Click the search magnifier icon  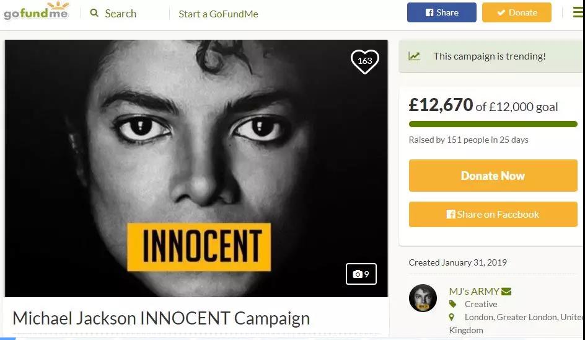click(x=94, y=13)
